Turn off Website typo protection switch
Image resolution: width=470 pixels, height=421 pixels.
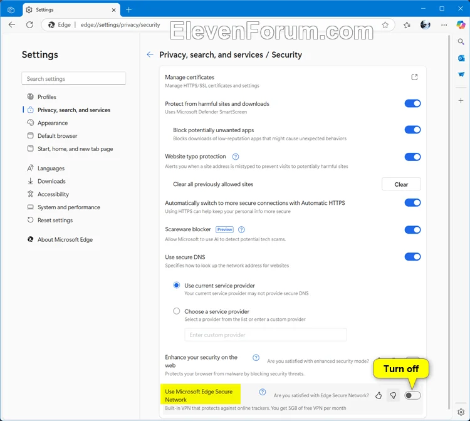[x=412, y=157]
